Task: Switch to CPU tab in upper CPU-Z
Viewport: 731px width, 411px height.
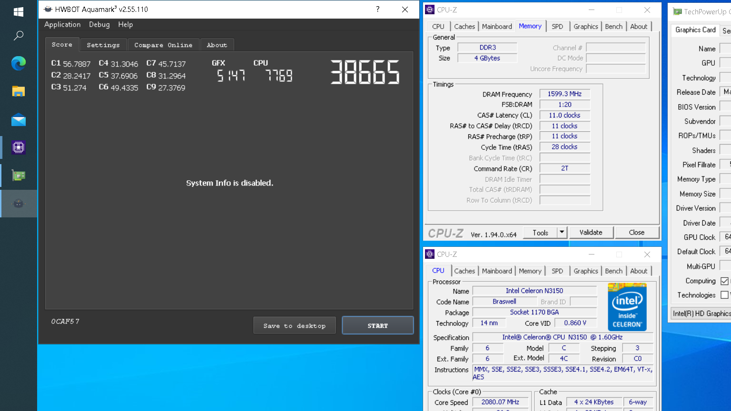Action: point(438,27)
